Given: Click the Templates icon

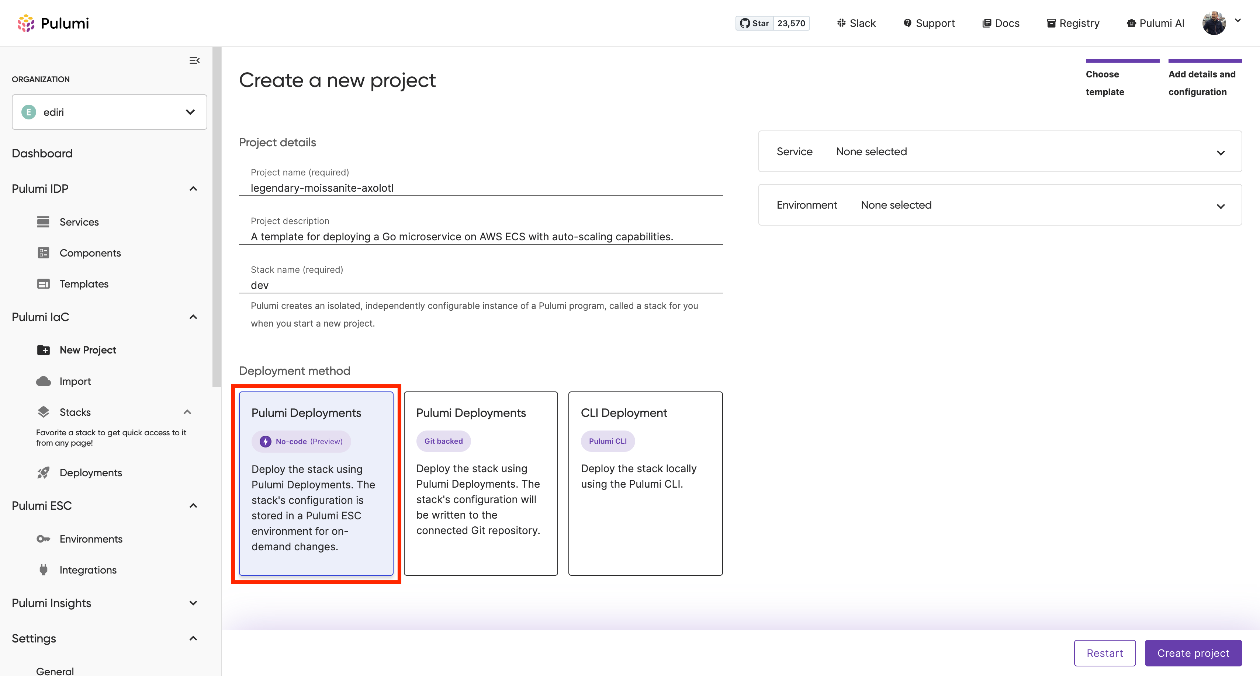Looking at the screenshot, I should coord(43,284).
